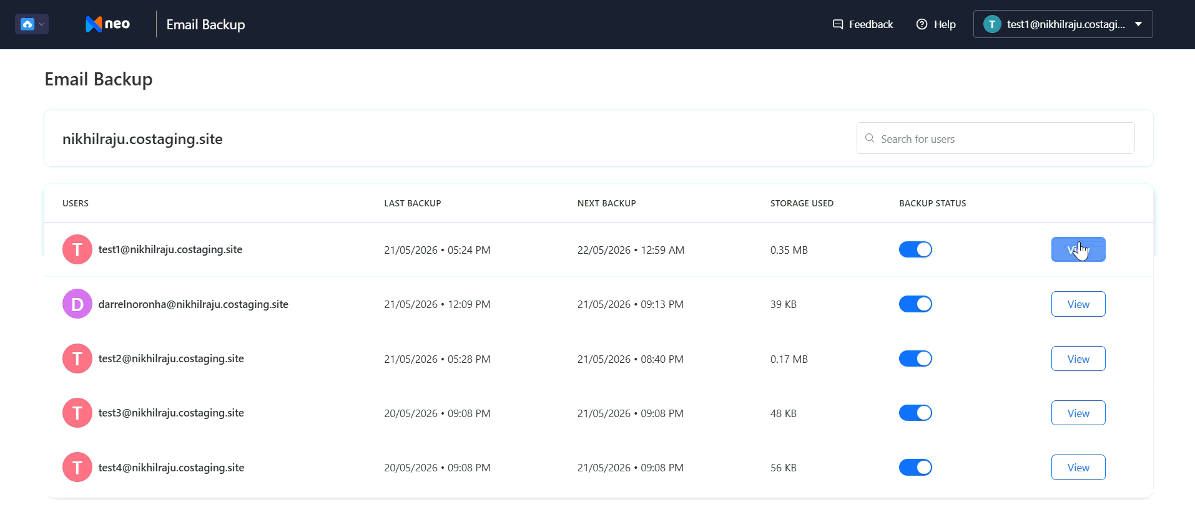Image resolution: width=1195 pixels, height=510 pixels.
Task: Click last backup 21/05/2026 12:09 PM
Action: tap(437, 304)
